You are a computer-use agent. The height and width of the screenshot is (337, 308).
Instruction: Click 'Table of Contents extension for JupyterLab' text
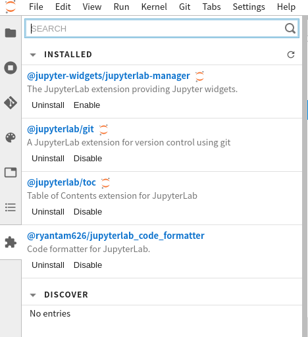(112, 196)
